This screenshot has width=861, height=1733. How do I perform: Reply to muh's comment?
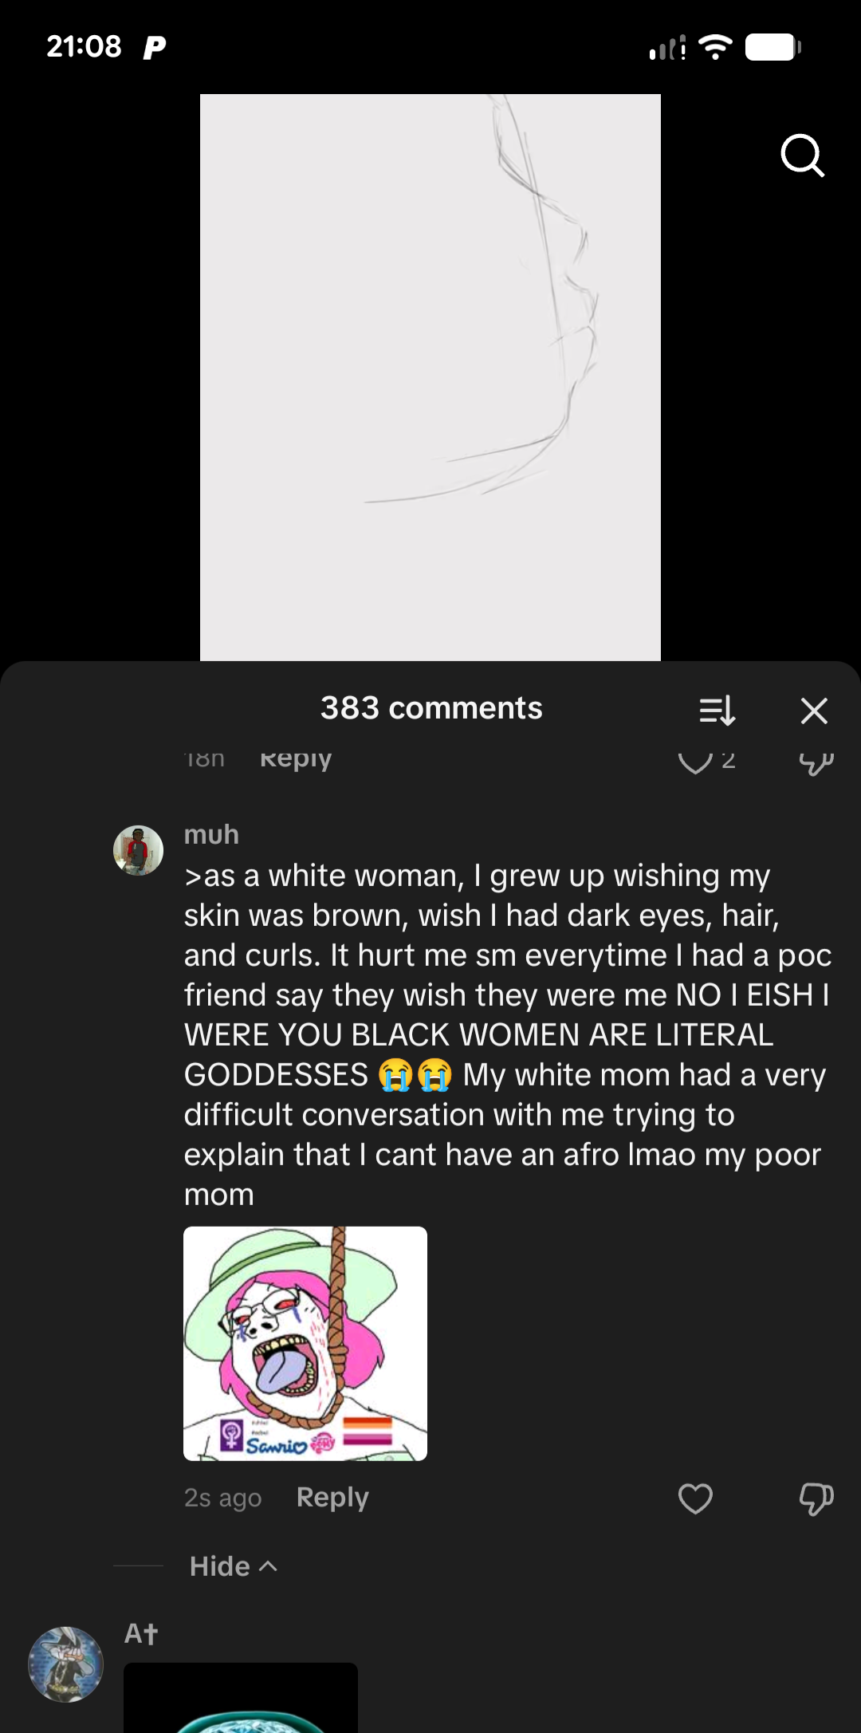(x=332, y=1498)
